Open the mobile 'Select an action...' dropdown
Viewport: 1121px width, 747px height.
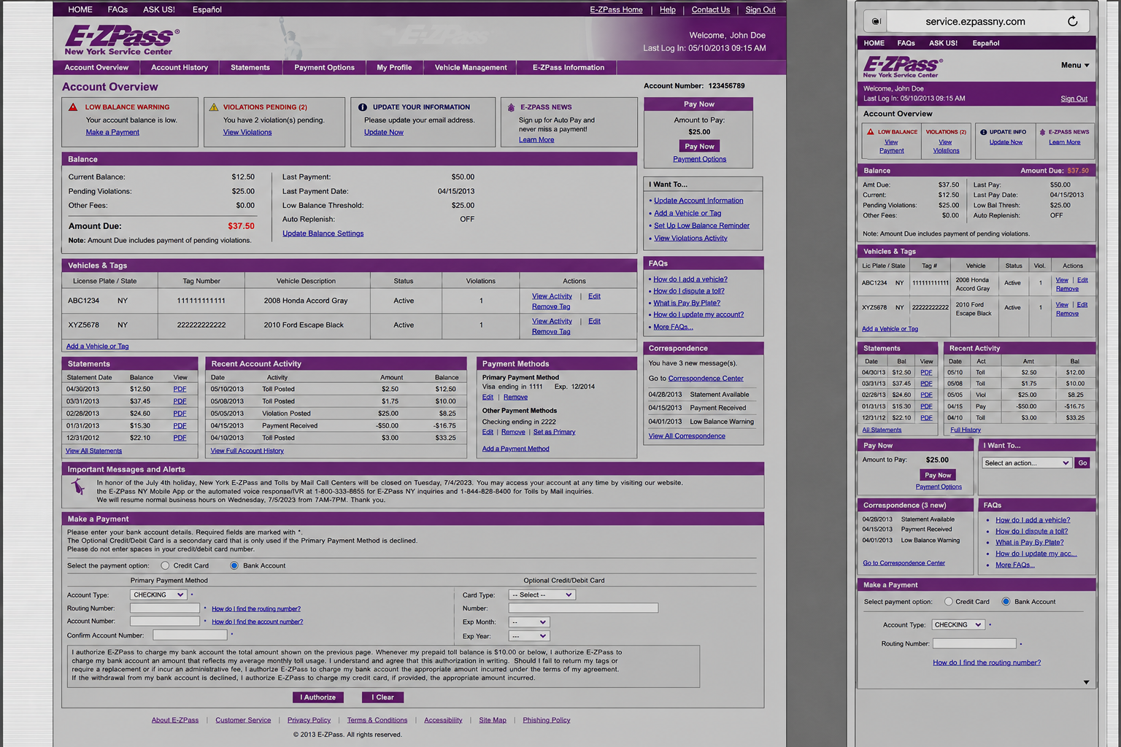coord(1026,463)
